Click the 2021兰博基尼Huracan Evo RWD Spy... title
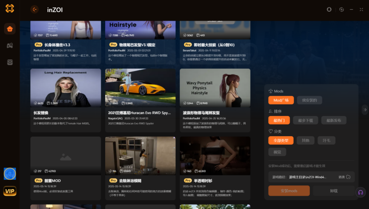The image size is (369, 209). point(139,113)
